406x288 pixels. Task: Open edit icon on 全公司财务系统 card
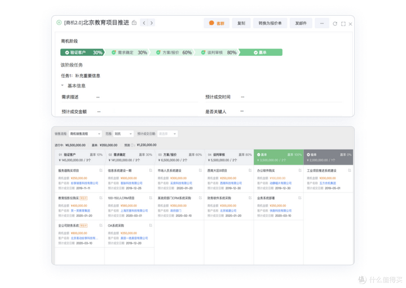101,225
